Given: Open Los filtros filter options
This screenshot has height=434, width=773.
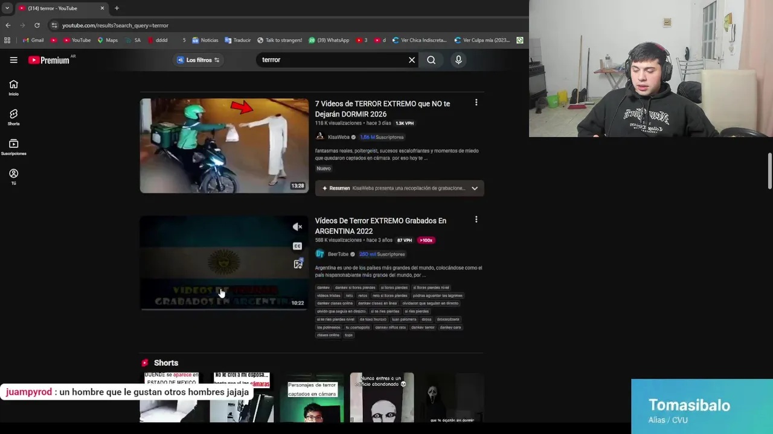Looking at the screenshot, I should pyautogui.click(x=199, y=60).
